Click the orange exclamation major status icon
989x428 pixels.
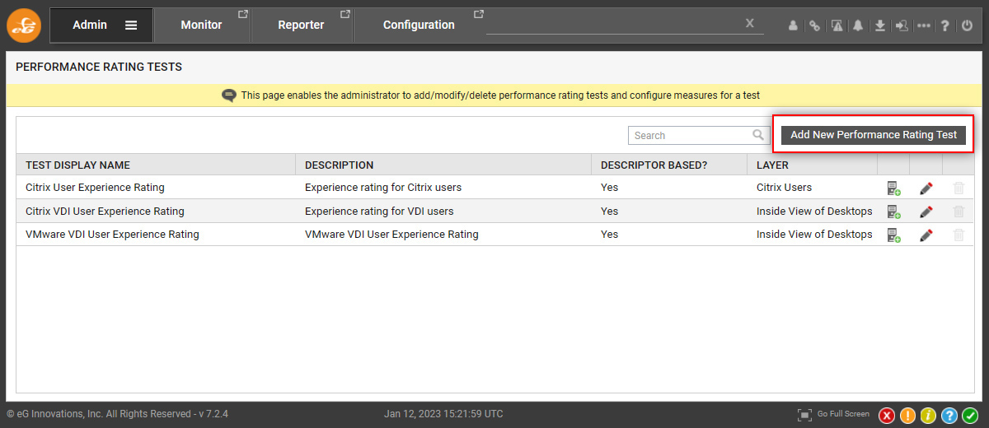tap(907, 415)
